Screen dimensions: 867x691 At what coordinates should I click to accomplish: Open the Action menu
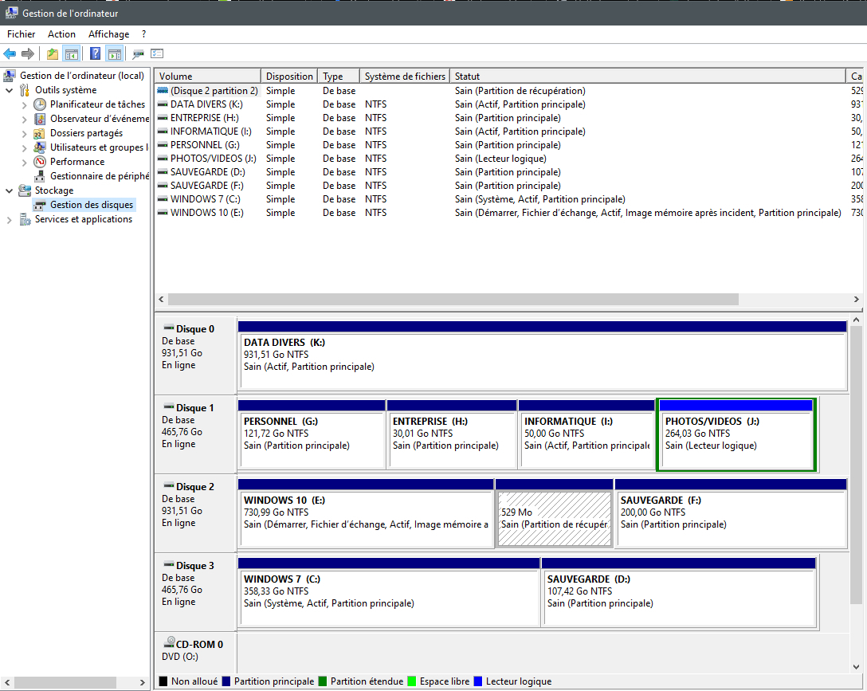(61, 34)
